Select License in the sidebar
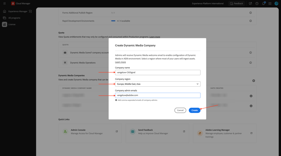This screenshot has height=156, width=281. (12, 24)
